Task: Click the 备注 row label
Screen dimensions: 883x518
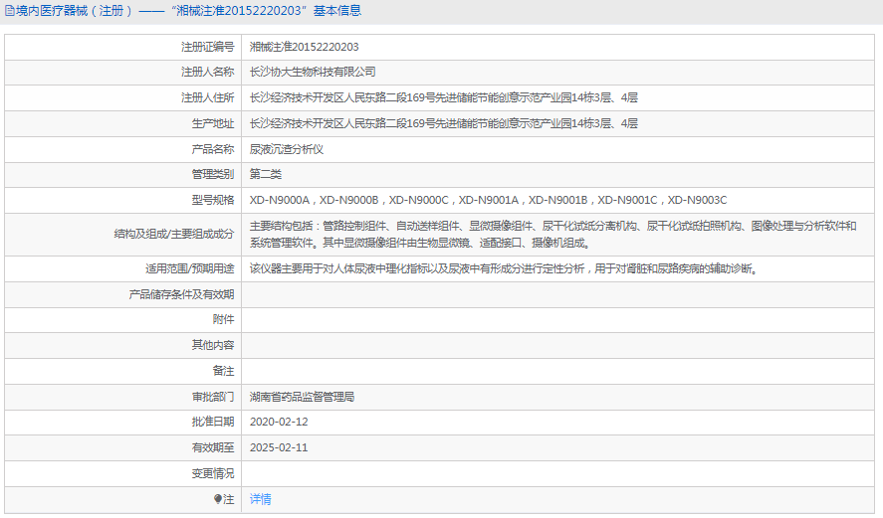Action: (224, 371)
